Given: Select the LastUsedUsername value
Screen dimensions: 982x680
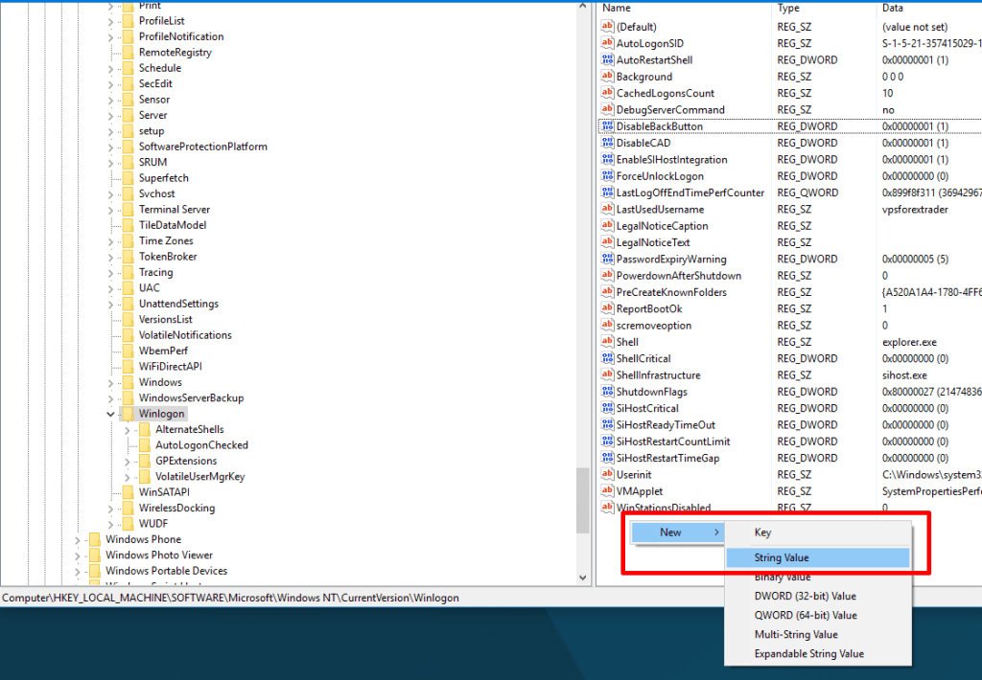Looking at the screenshot, I should (x=660, y=209).
